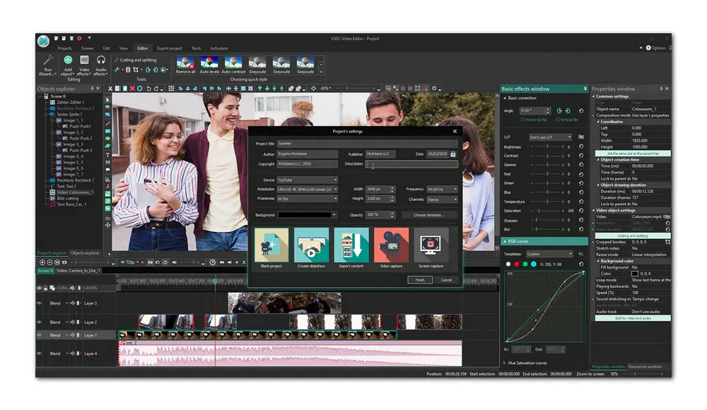Switch to Resources window tab
Image resolution: width=707 pixels, height=410 pixels.
click(x=645, y=367)
